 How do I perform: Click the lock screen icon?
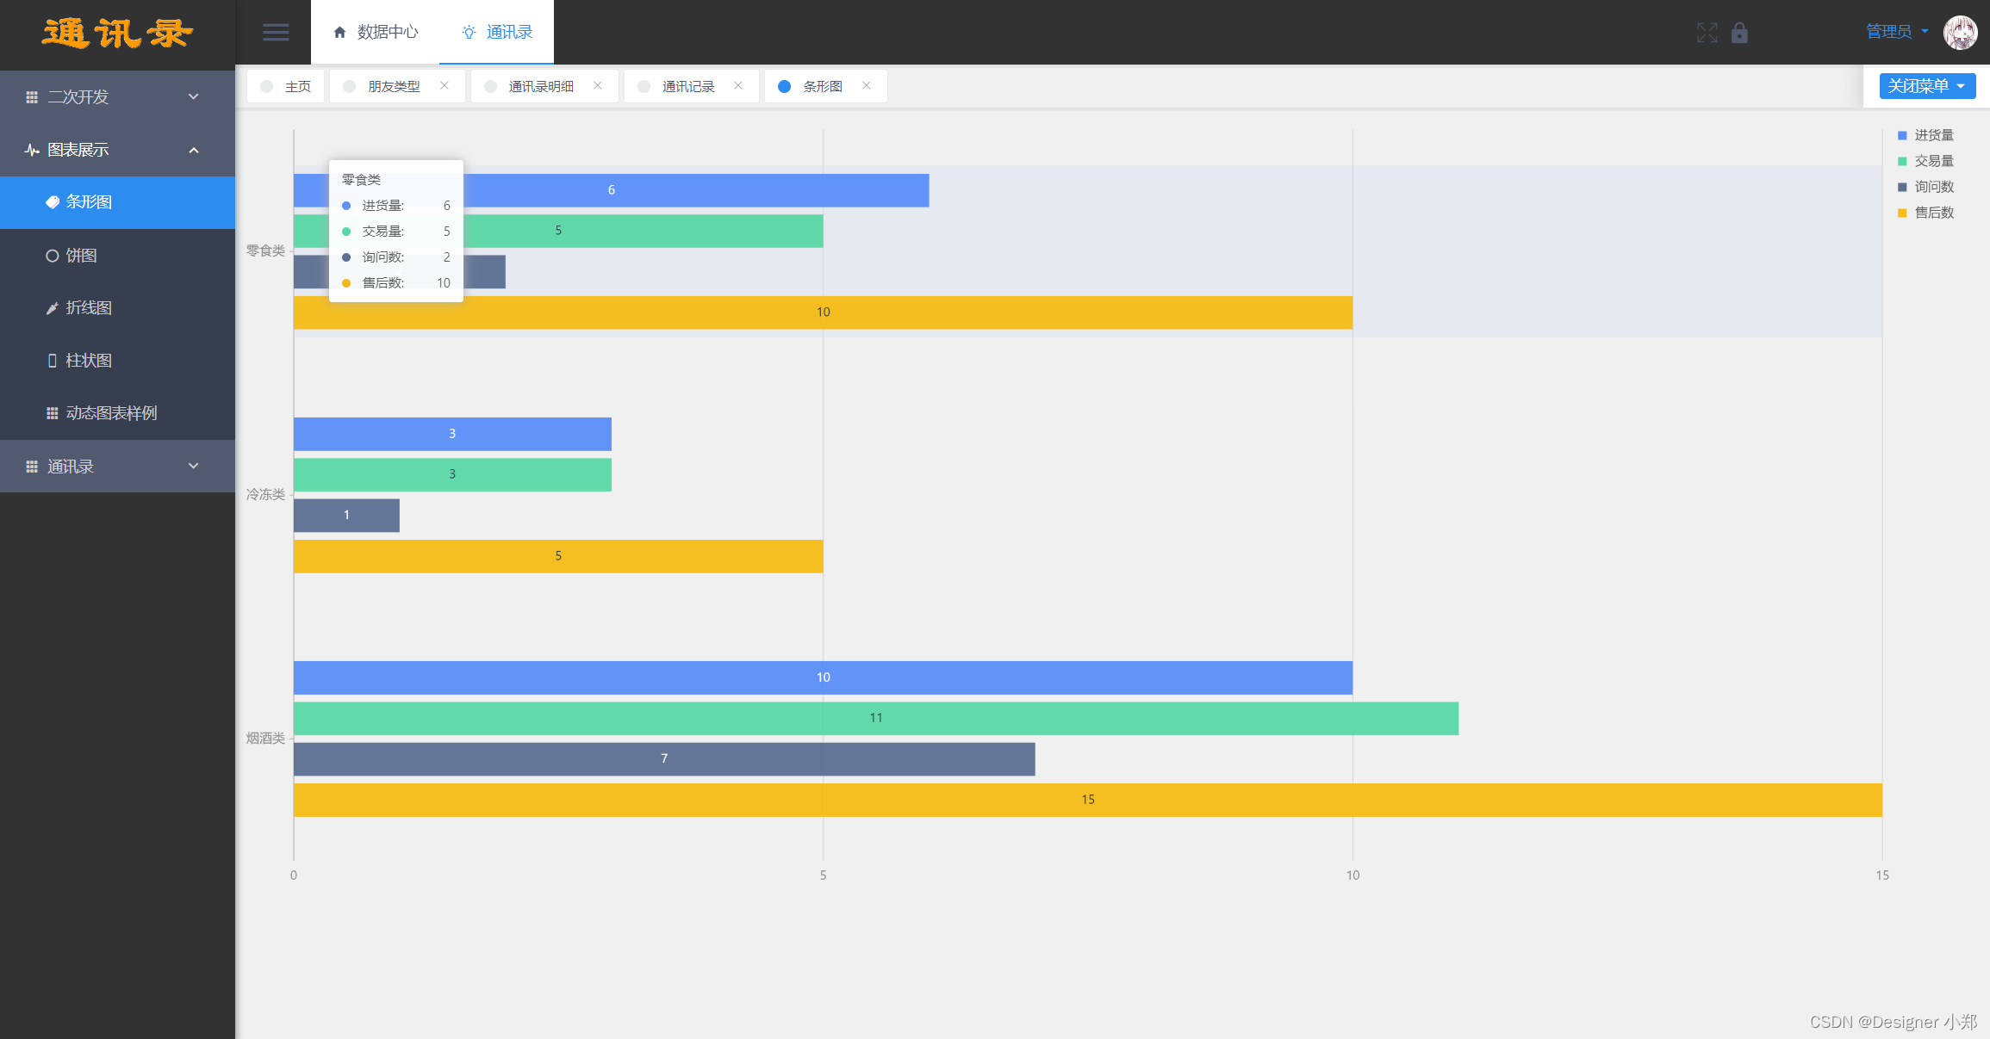pos(1739,33)
